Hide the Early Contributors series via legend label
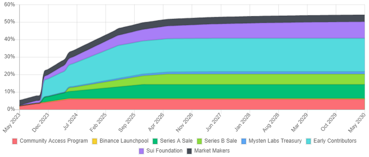 click(x=335, y=141)
